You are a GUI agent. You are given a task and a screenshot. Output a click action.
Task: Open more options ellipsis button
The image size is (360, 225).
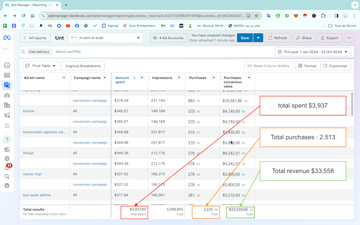click(x=349, y=38)
